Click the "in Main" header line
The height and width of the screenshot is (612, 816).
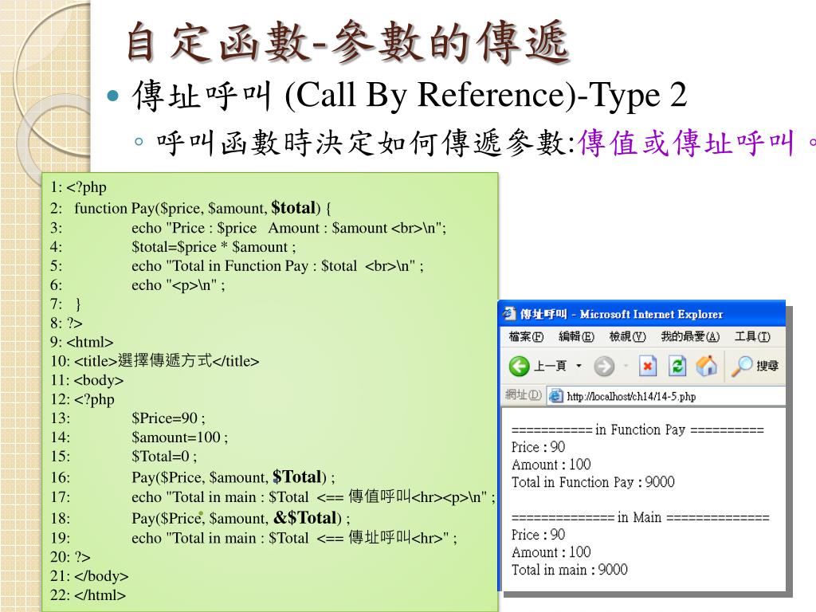(x=640, y=517)
